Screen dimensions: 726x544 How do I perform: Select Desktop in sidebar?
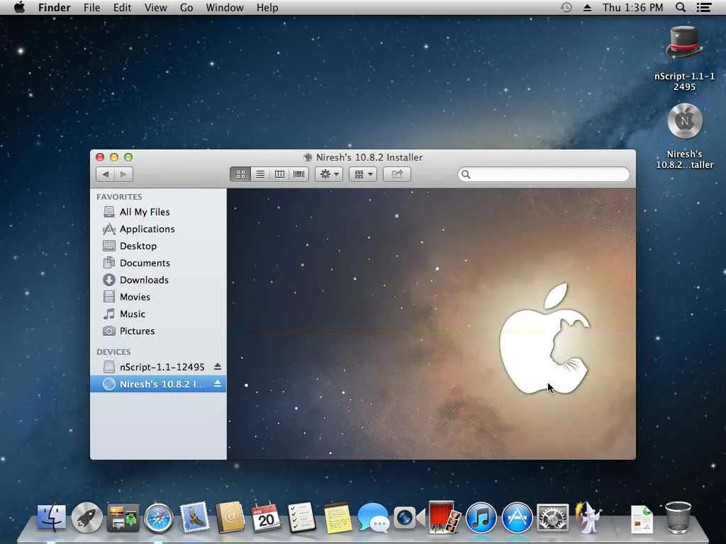tap(158, 246)
